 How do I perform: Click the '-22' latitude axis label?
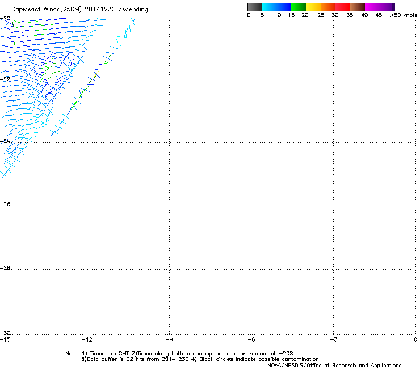pyautogui.click(x=5, y=79)
